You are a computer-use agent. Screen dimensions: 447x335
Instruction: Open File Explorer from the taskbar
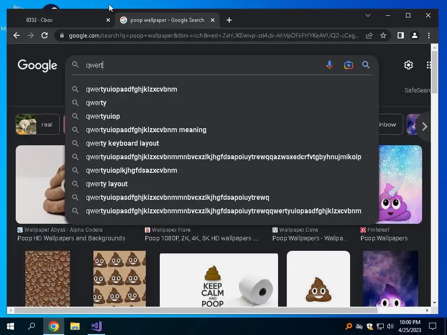[x=75, y=326]
